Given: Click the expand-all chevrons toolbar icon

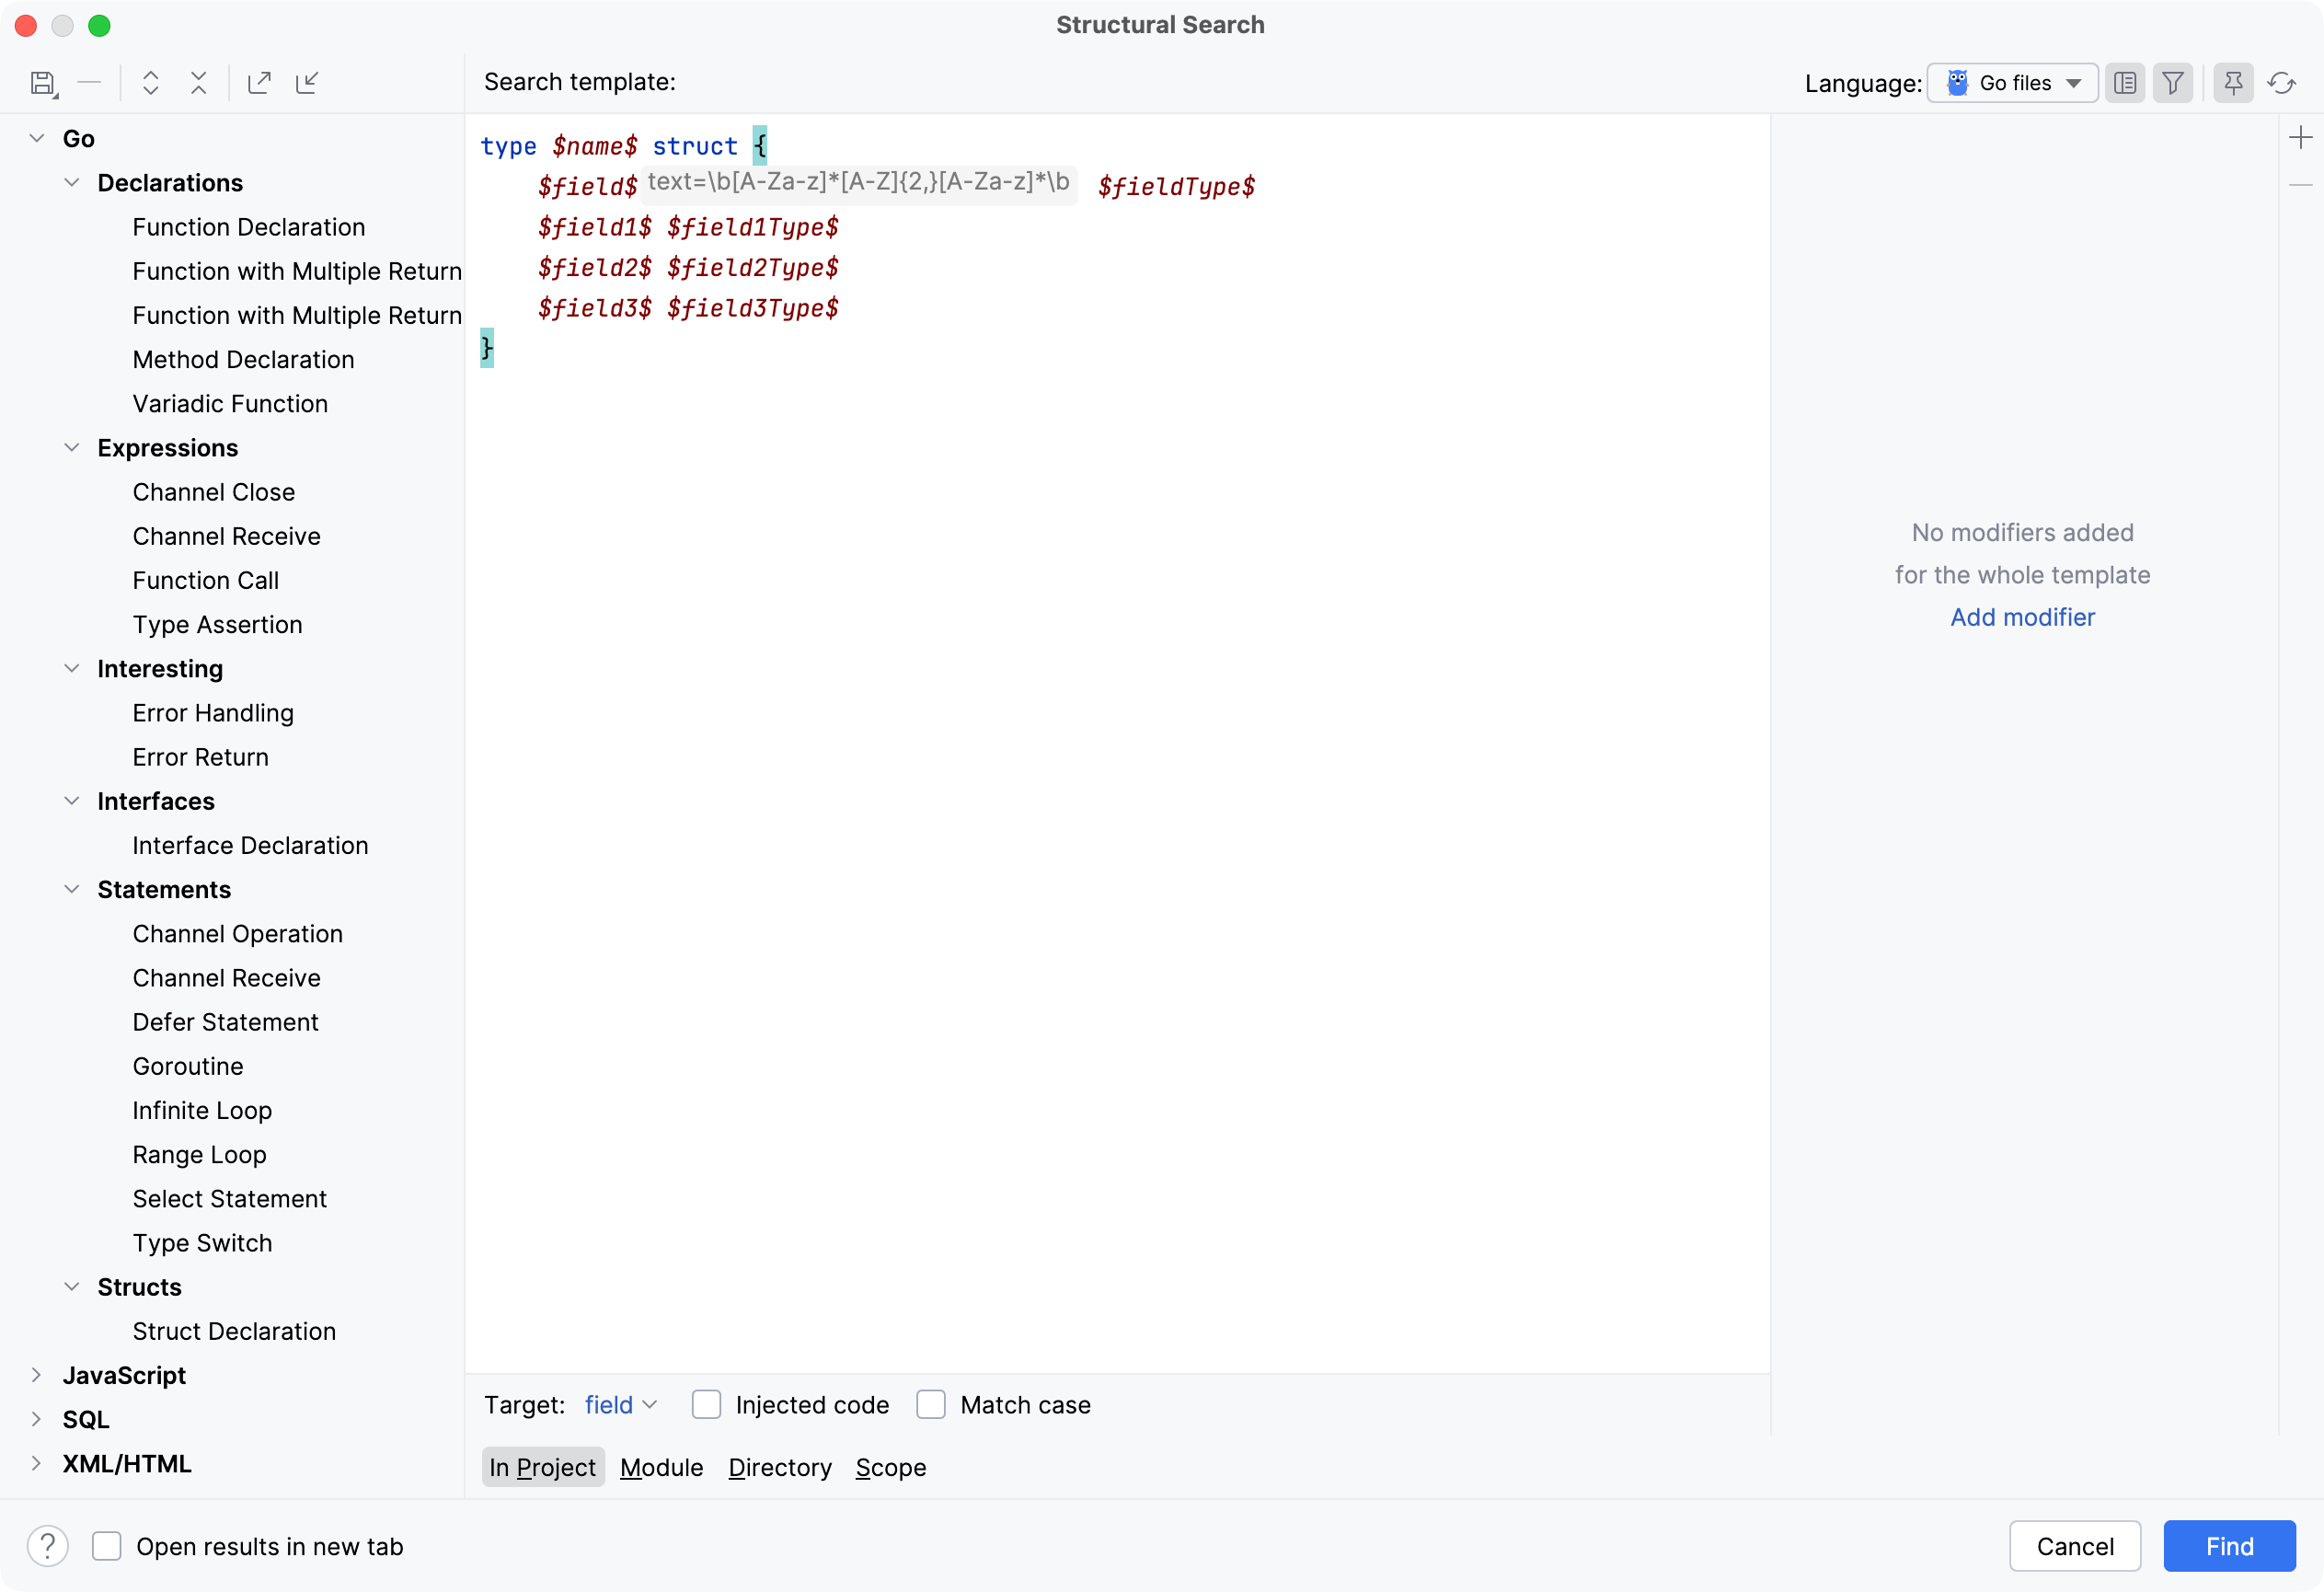Looking at the screenshot, I should 151,83.
